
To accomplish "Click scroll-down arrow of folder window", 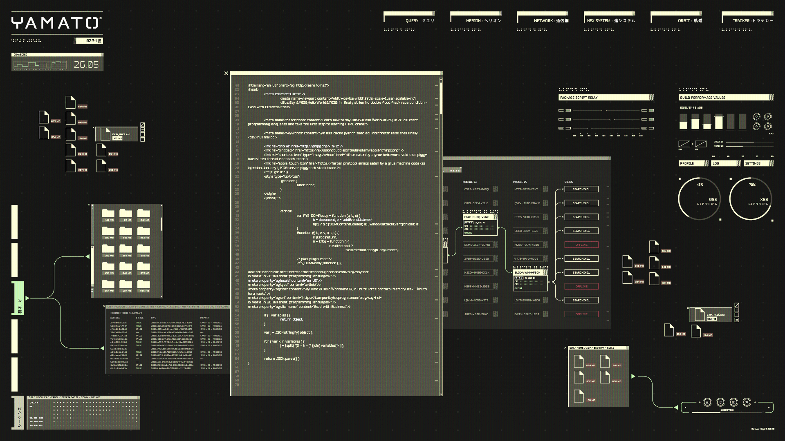I will coord(161,296).
